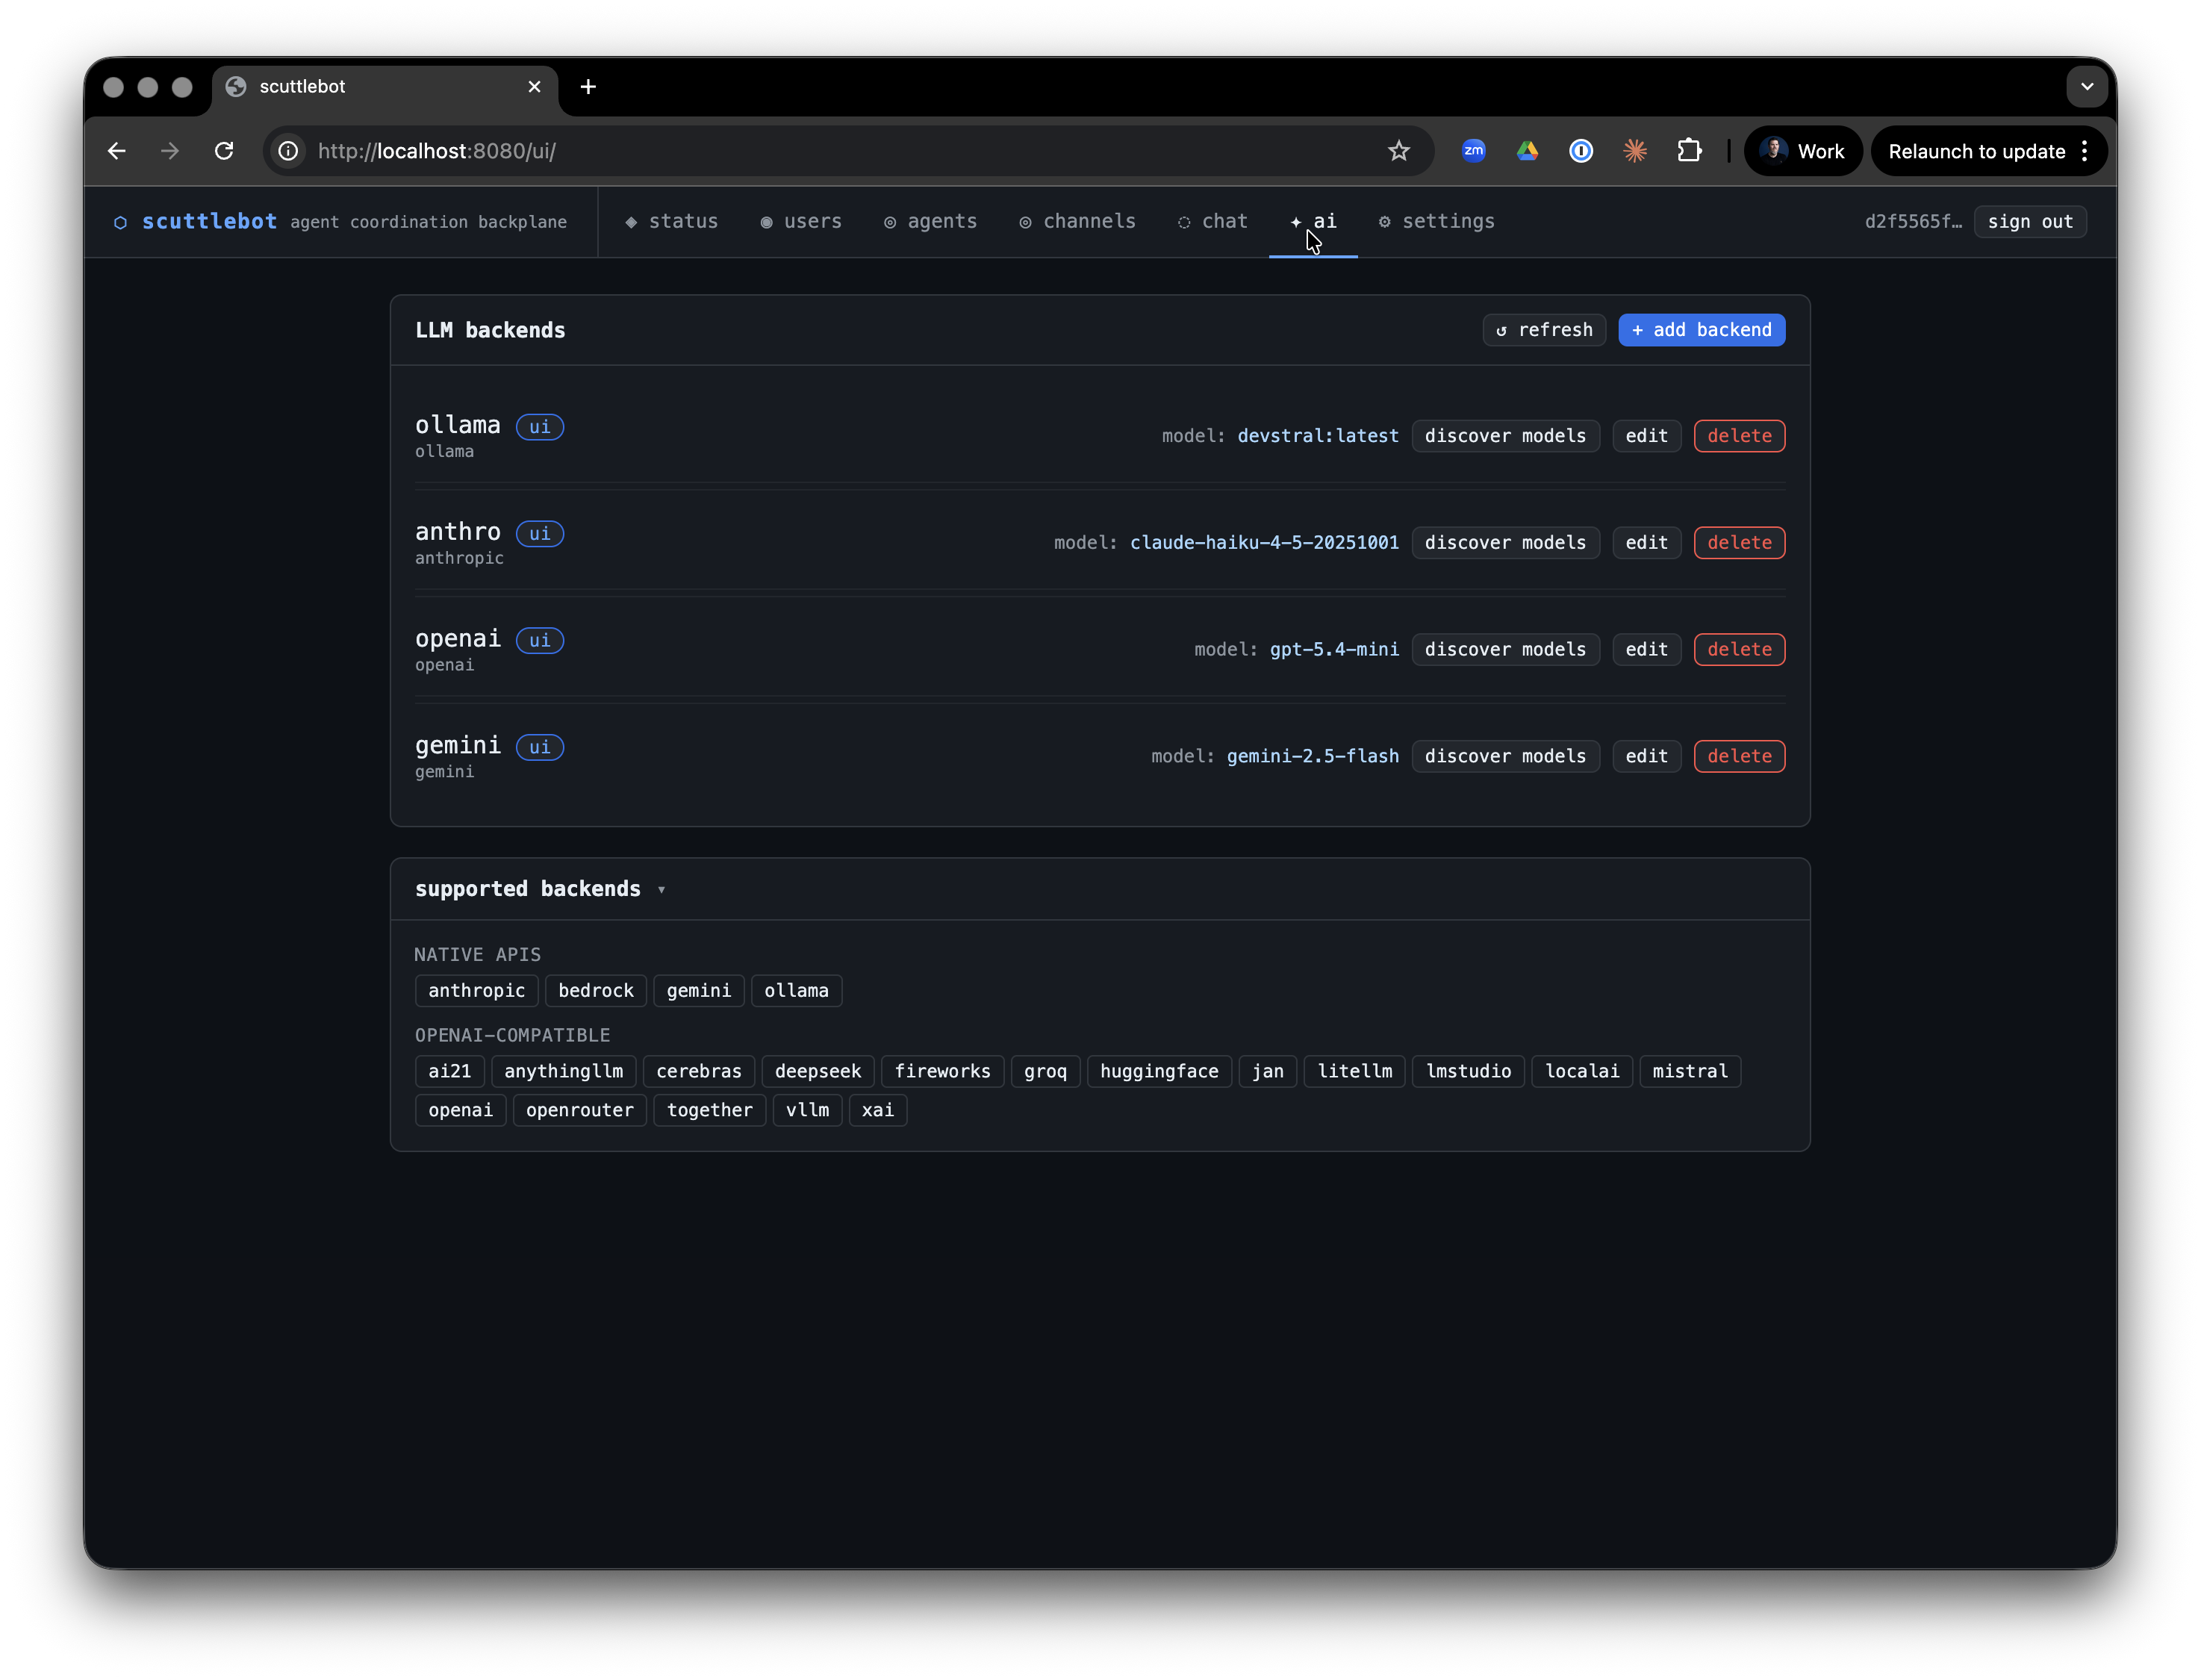Image resolution: width=2201 pixels, height=1680 pixels.
Task: Switch to the agents tab
Action: [x=930, y=221]
